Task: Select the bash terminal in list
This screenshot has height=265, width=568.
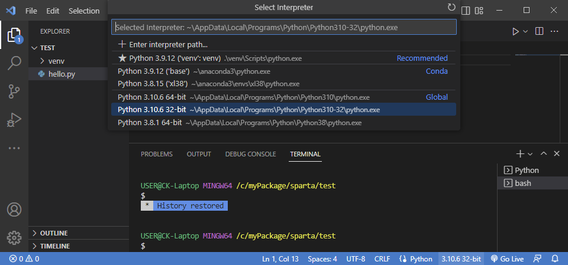Action: (532, 184)
